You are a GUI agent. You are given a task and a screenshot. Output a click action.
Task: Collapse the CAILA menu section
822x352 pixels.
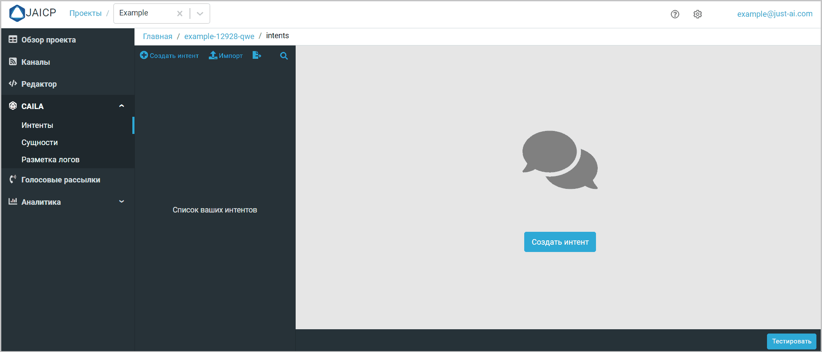(122, 106)
